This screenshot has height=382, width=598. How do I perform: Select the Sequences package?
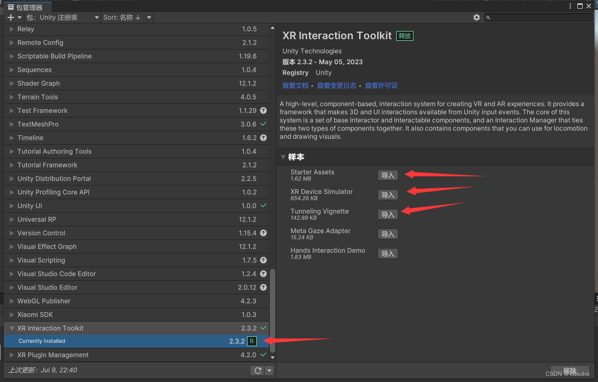[x=136, y=70]
